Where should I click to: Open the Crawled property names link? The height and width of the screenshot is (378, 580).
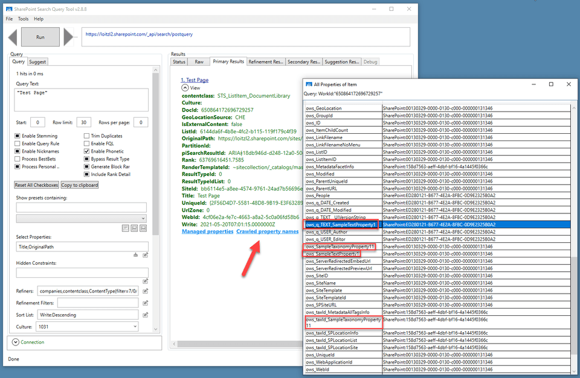[267, 232]
